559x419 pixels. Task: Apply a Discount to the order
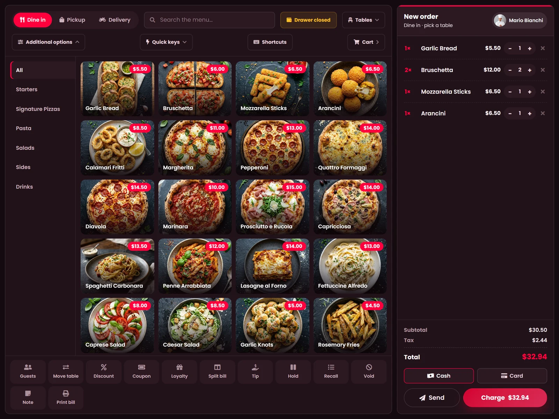click(x=104, y=372)
